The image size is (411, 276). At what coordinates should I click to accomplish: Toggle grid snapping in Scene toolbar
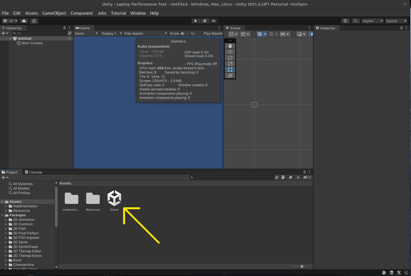pos(271,34)
